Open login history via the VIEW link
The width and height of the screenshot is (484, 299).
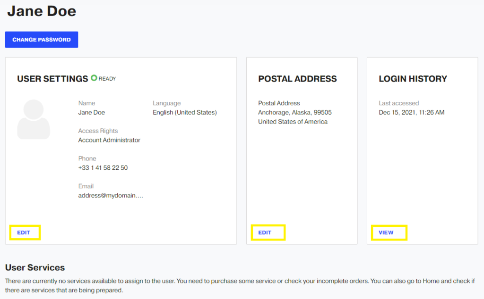pos(389,233)
